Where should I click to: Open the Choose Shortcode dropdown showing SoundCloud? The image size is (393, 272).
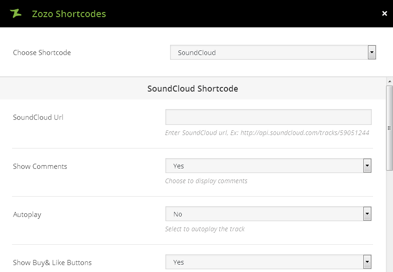click(x=273, y=52)
